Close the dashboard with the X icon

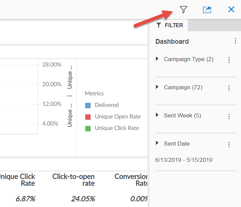coord(231,10)
